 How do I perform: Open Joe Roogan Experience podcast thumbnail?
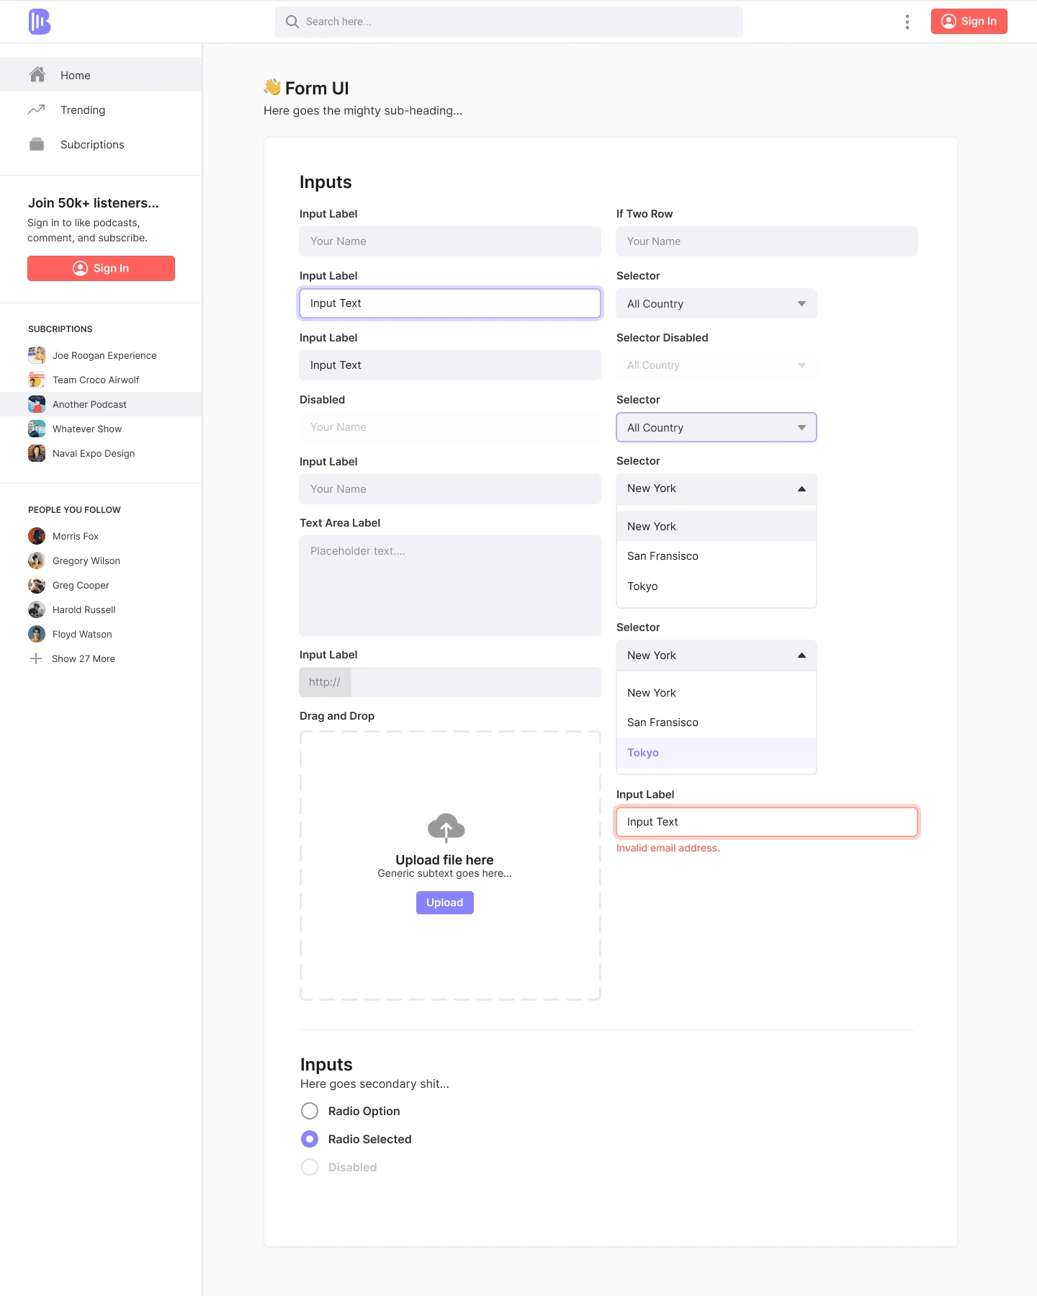click(x=37, y=355)
